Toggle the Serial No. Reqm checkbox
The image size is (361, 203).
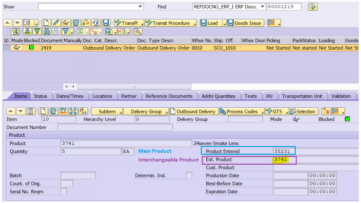63,192
